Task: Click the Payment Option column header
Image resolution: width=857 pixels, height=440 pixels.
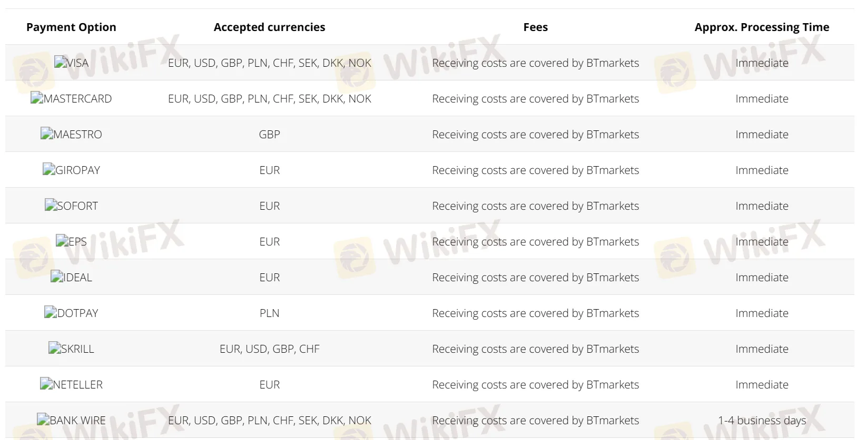Action: [71, 27]
